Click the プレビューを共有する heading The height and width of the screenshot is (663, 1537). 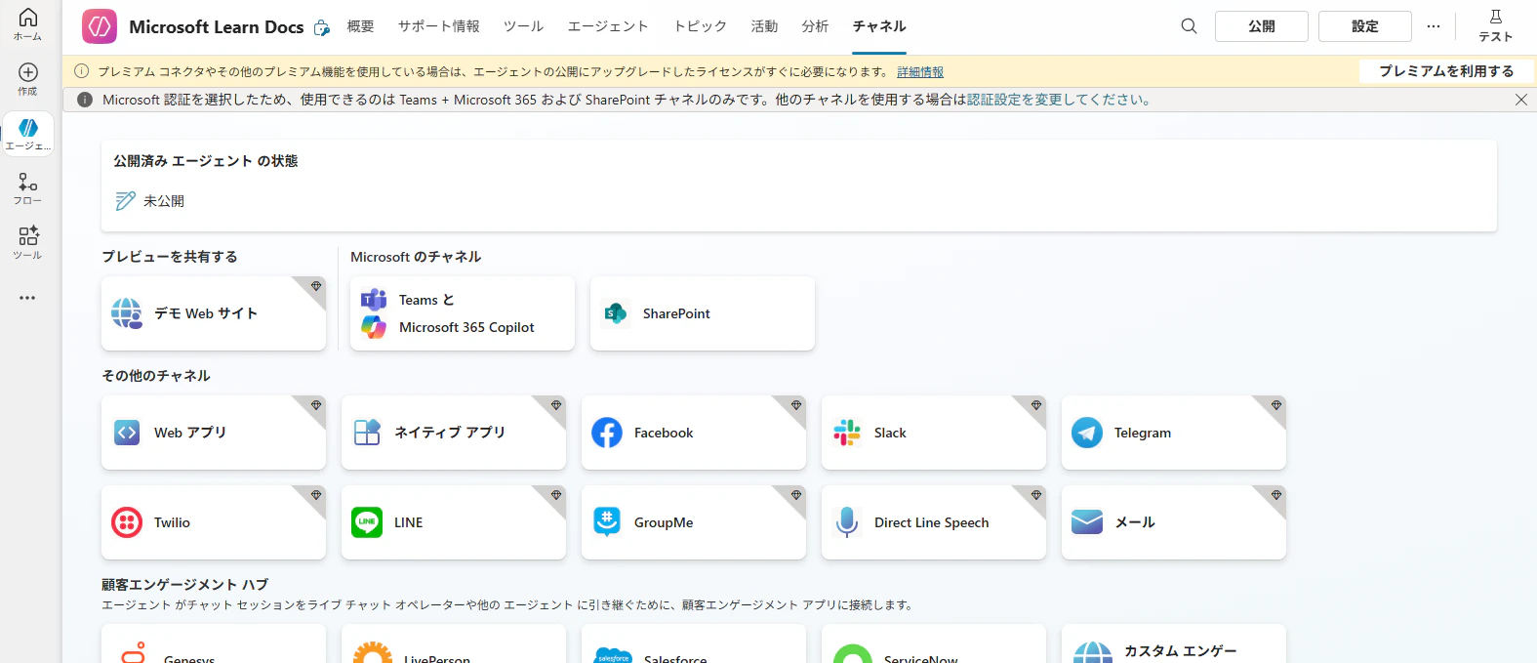tap(170, 257)
